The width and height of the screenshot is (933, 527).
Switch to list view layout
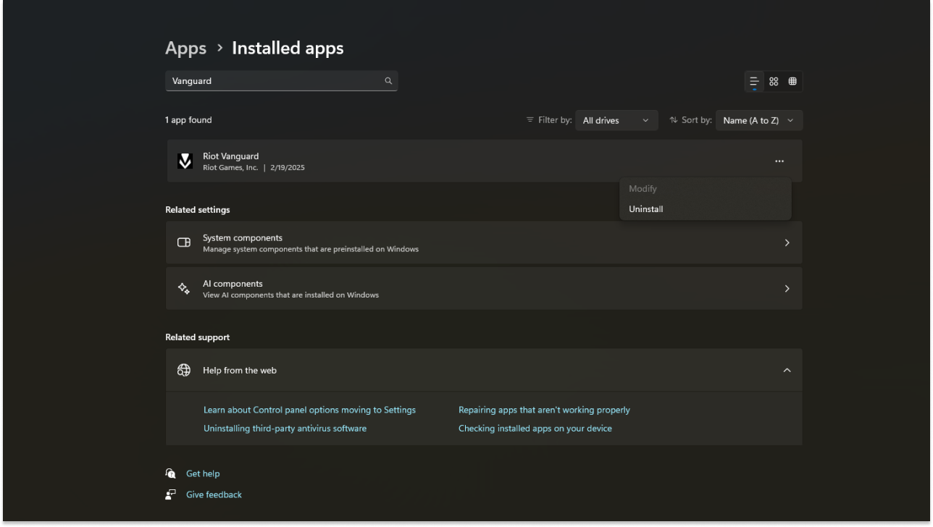click(755, 81)
